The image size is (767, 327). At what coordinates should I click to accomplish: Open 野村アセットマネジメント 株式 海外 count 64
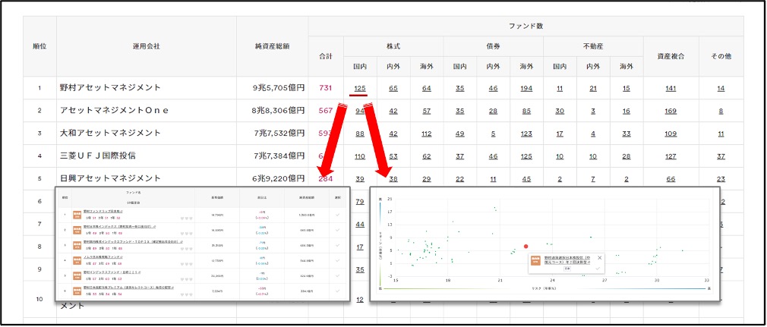pyautogui.click(x=427, y=89)
